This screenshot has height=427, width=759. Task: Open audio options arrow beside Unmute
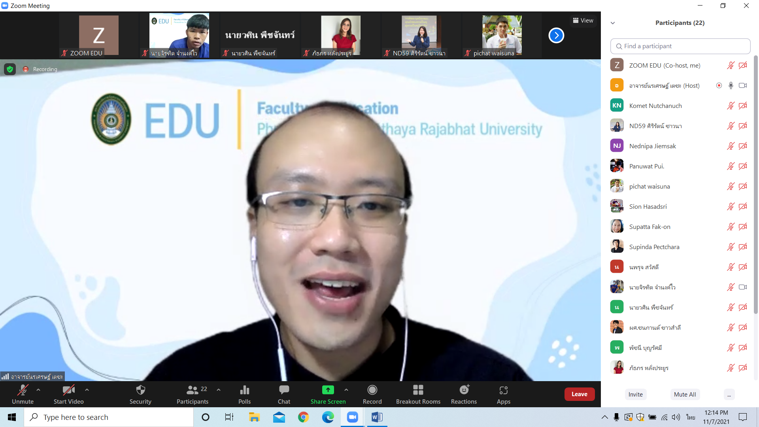38,390
